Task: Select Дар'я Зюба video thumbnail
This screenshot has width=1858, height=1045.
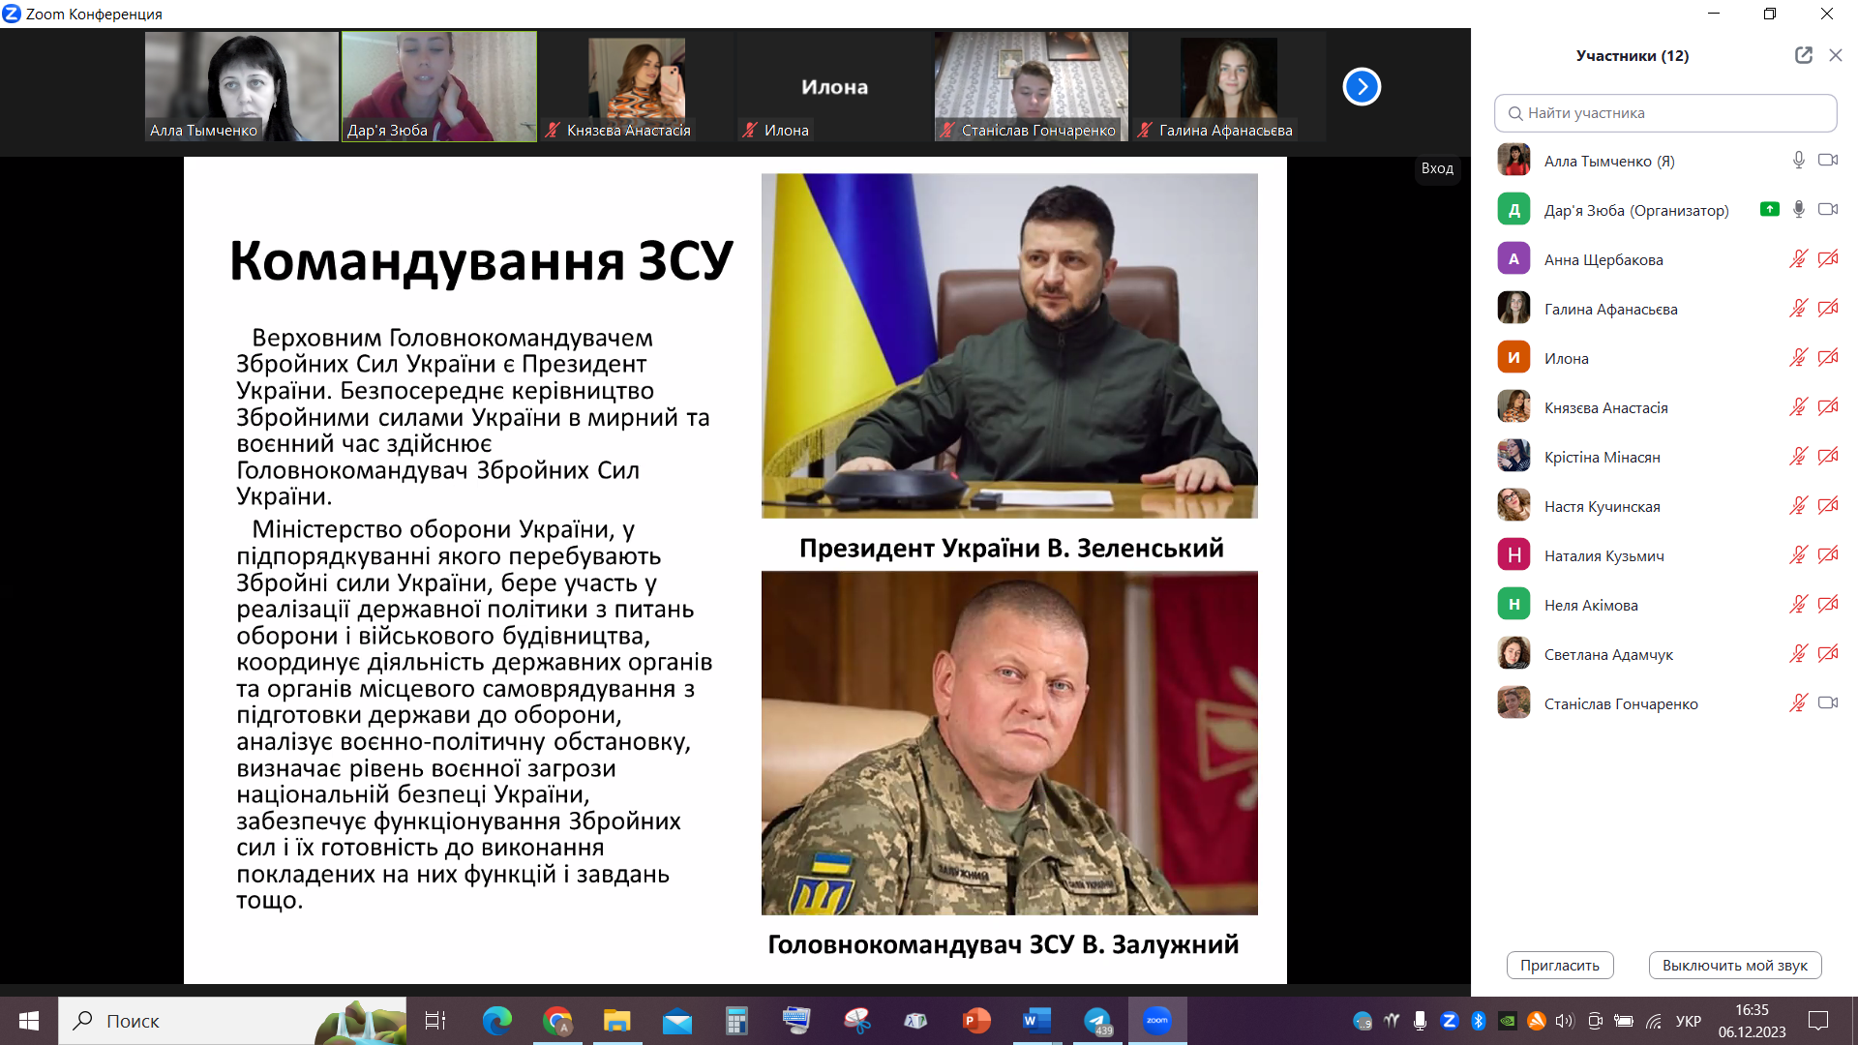Action: tap(438, 87)
